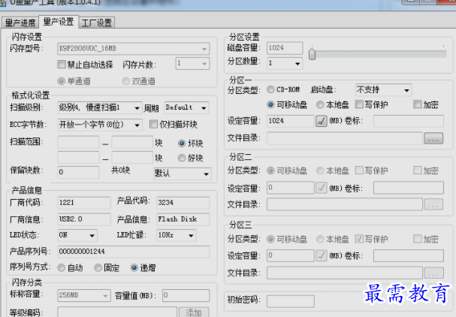
Task: Click the 分区三 设定容量 field
Action: point(291,255)
